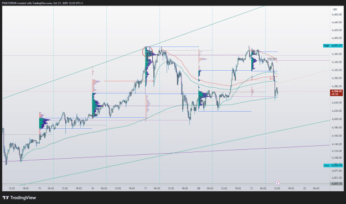Click the 4,420.00 price scale value
The height and width of the screenshot is (204, 346).
[337, 30]
